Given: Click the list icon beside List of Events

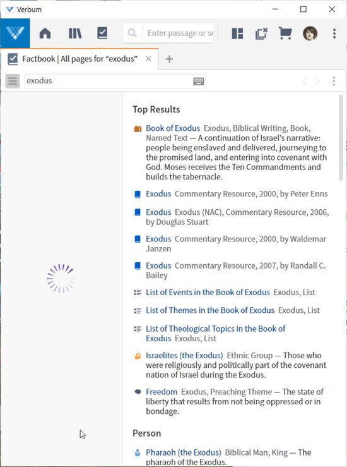Looking at the screenshot, I should pyautogui.click(x=138, y=293).
